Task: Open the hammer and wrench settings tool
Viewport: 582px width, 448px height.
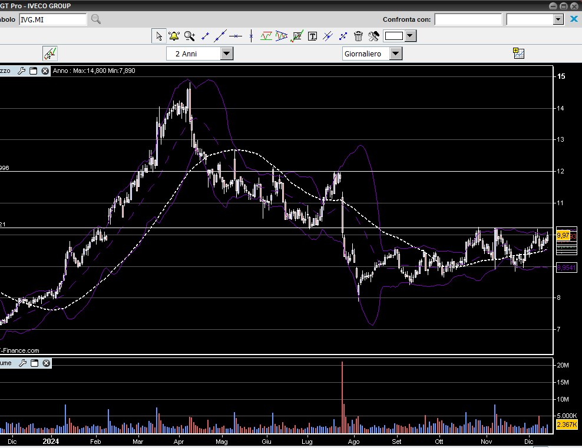Action: [373, 36]
